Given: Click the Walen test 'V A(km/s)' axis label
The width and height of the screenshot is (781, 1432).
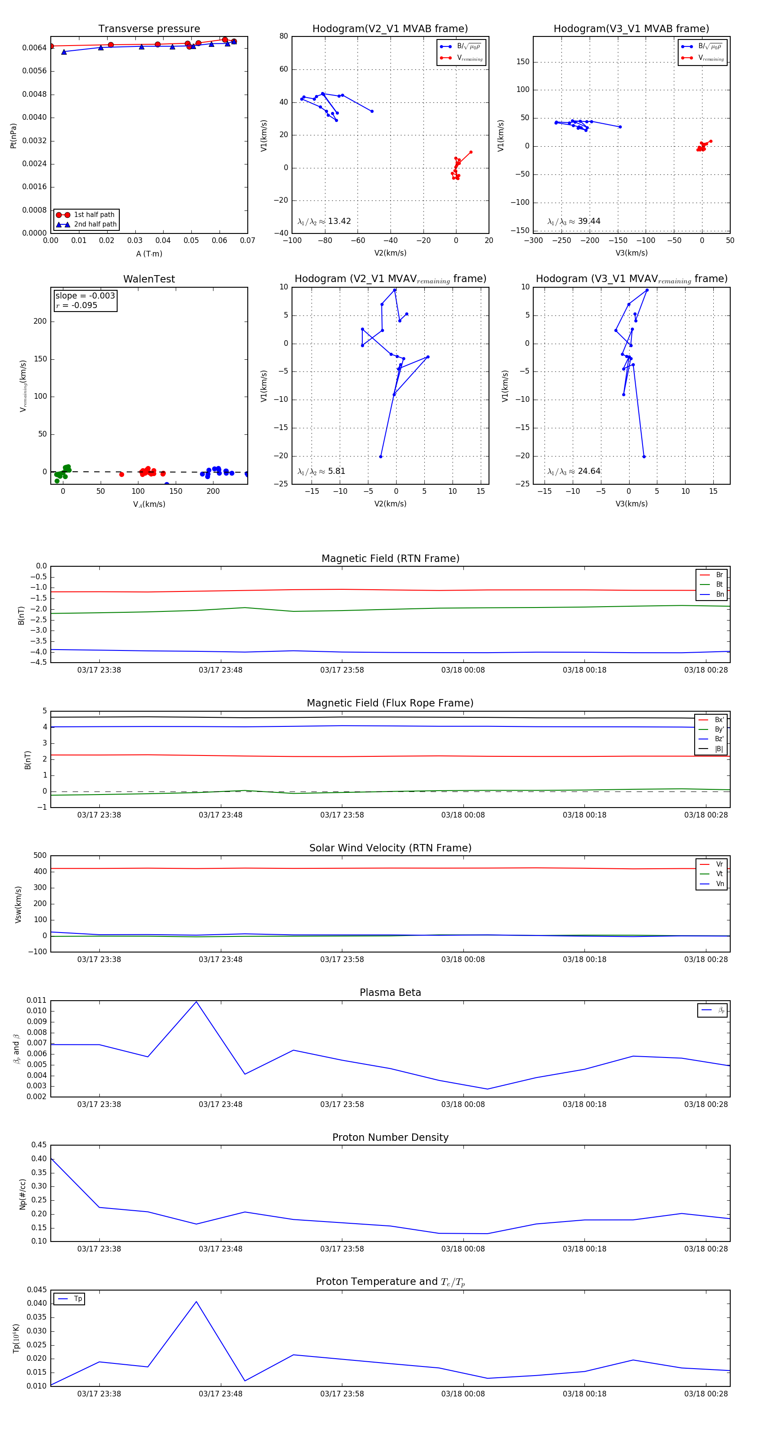Looking at the screenshot, I should (x=149, y=504).
